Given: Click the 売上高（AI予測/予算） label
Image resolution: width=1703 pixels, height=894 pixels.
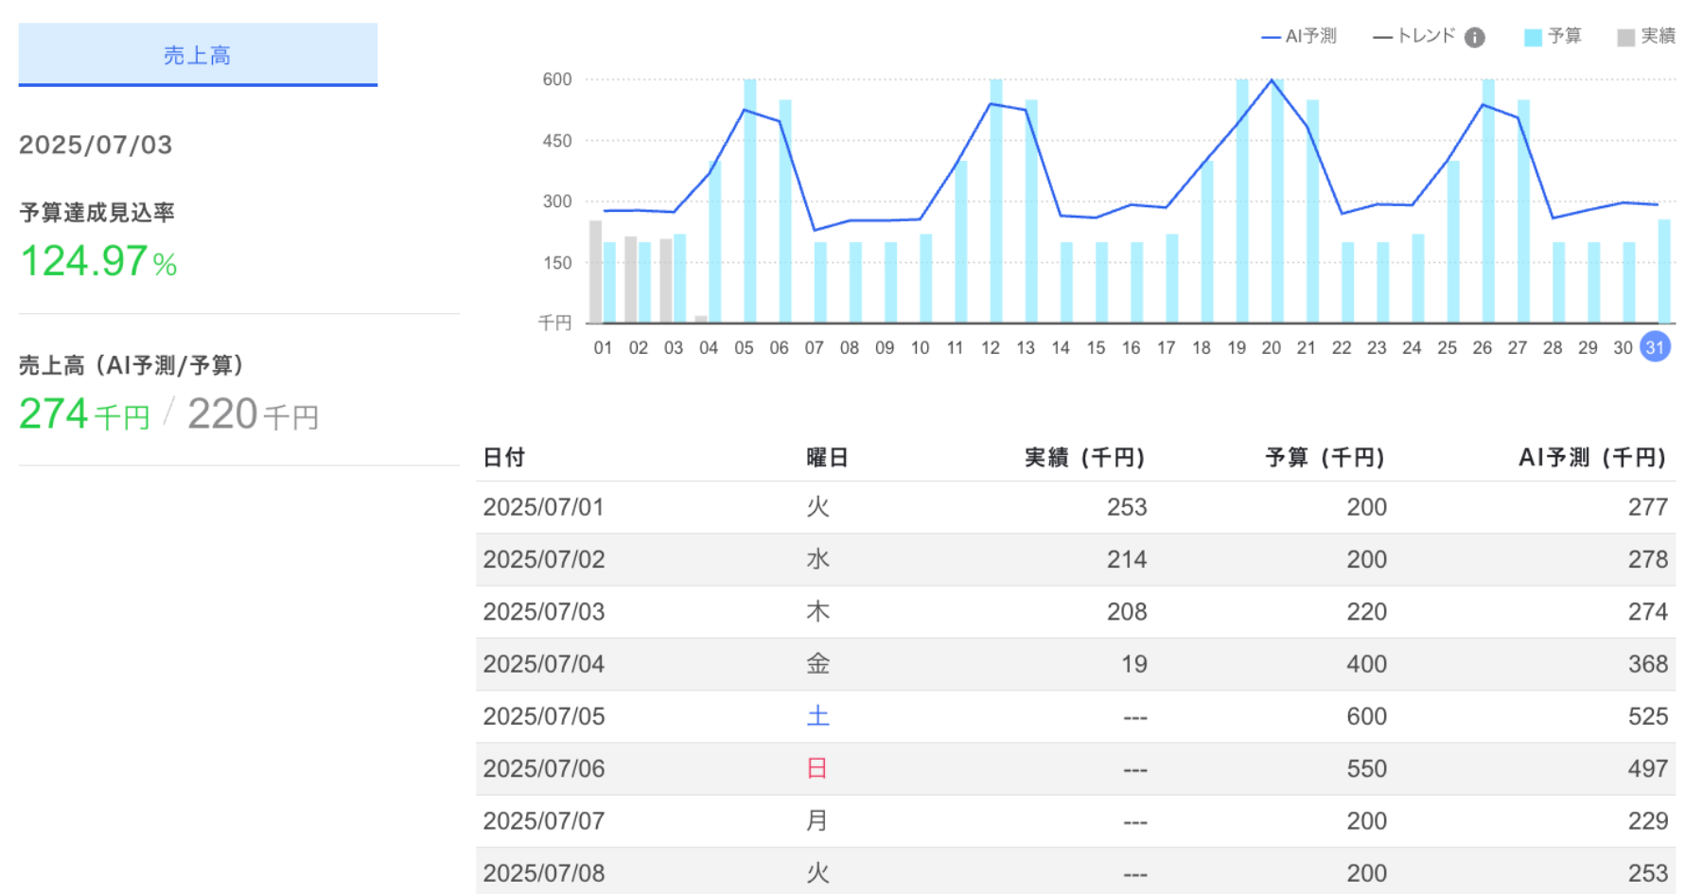Looking at the screenshot, I should click(132, 365).
